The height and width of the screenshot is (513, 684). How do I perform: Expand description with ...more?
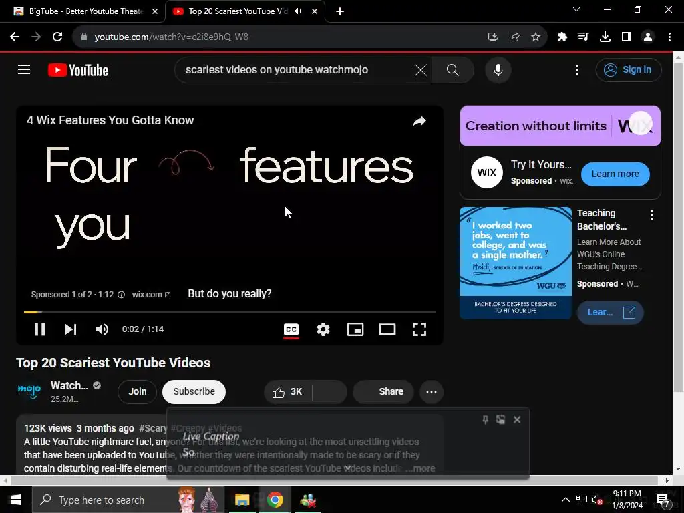click(421, 468)
